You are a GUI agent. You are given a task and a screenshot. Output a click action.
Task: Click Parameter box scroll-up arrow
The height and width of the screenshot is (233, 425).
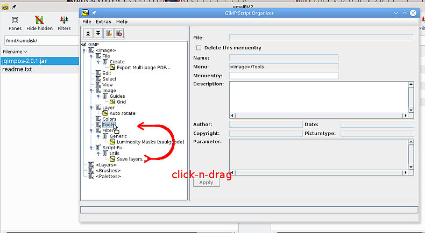coord(411,142)
